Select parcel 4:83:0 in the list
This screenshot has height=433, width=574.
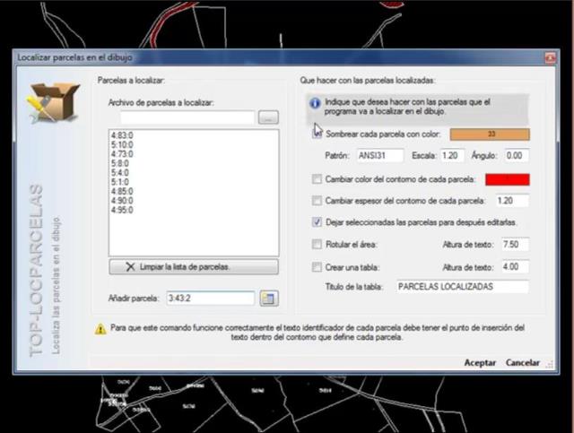click(x=122, y=135)
